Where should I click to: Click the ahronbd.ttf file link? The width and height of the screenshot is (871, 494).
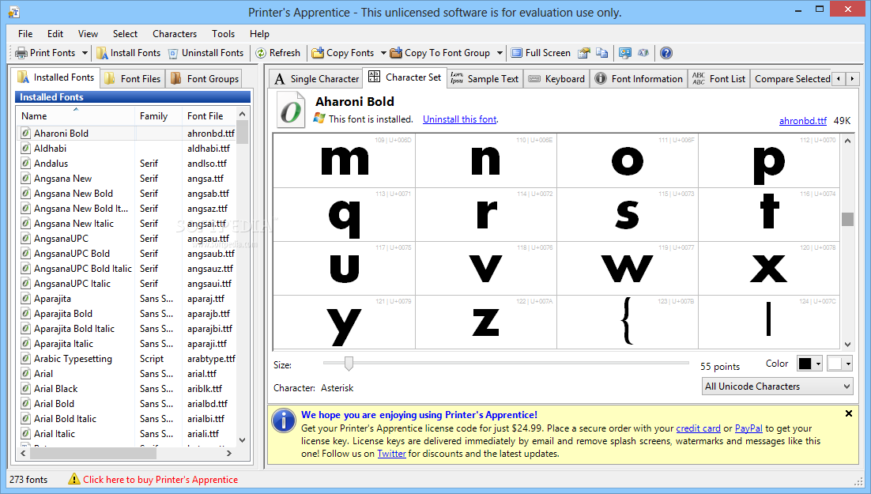pos(803,121)
